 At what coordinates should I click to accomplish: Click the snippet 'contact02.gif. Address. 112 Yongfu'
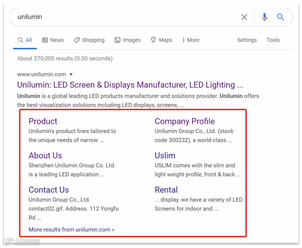[73, 209]
